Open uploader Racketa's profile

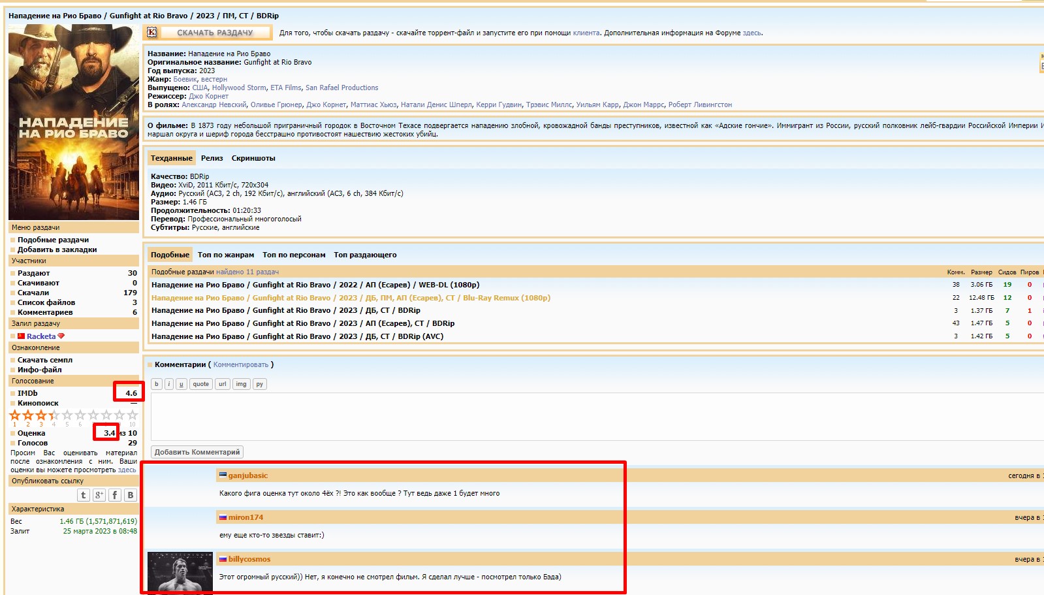coord(41,336)
